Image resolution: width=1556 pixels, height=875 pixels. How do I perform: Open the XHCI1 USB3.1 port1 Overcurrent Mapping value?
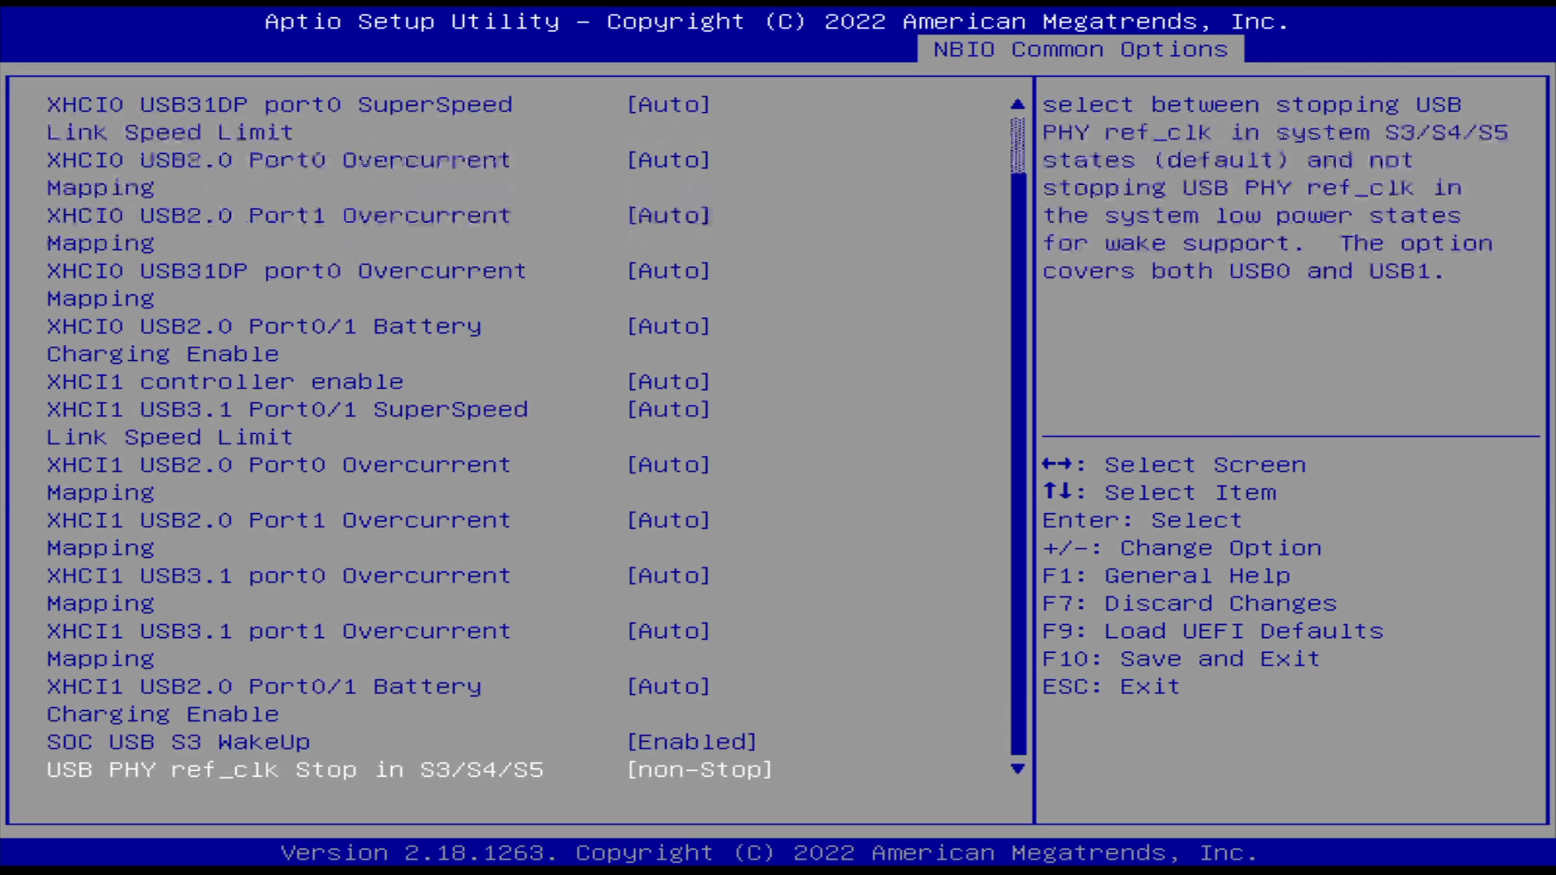[669, 631]
